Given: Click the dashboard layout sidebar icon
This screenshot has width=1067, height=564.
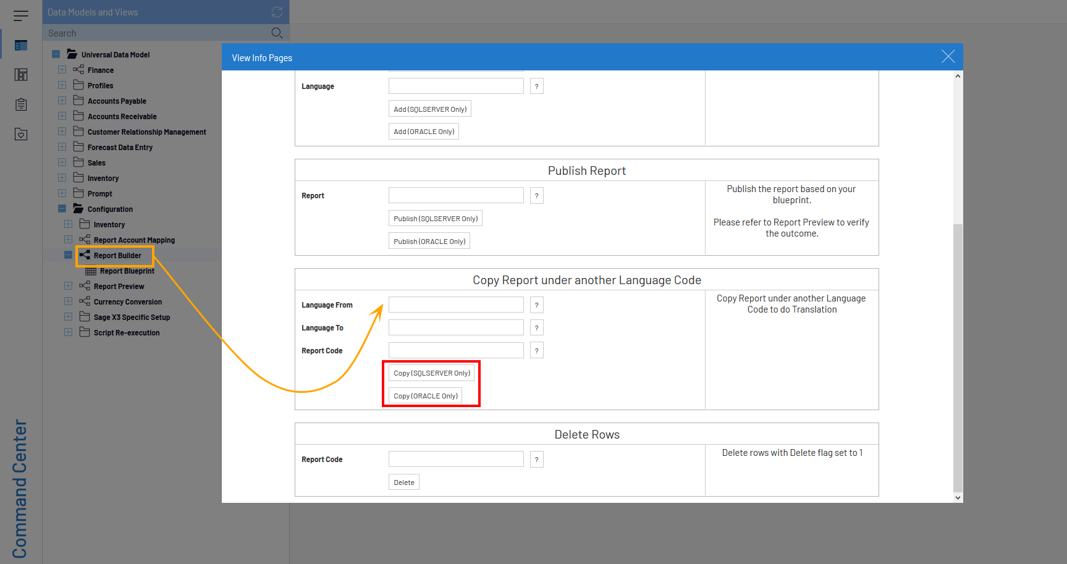Looking at the screenshot, I should 21,75.
